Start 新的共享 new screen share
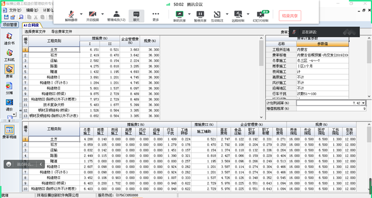Viewport: 372px width, 198px height. [179, 16]
